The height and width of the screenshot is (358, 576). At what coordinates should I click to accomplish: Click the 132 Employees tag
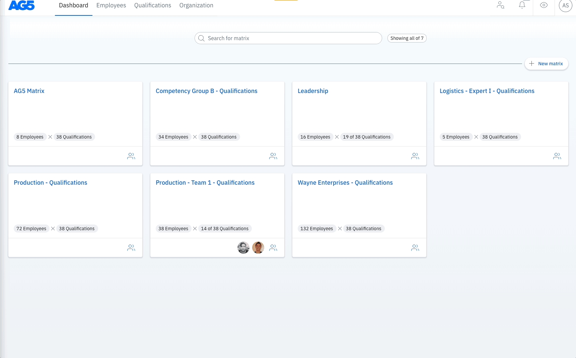tap(316, 229)
